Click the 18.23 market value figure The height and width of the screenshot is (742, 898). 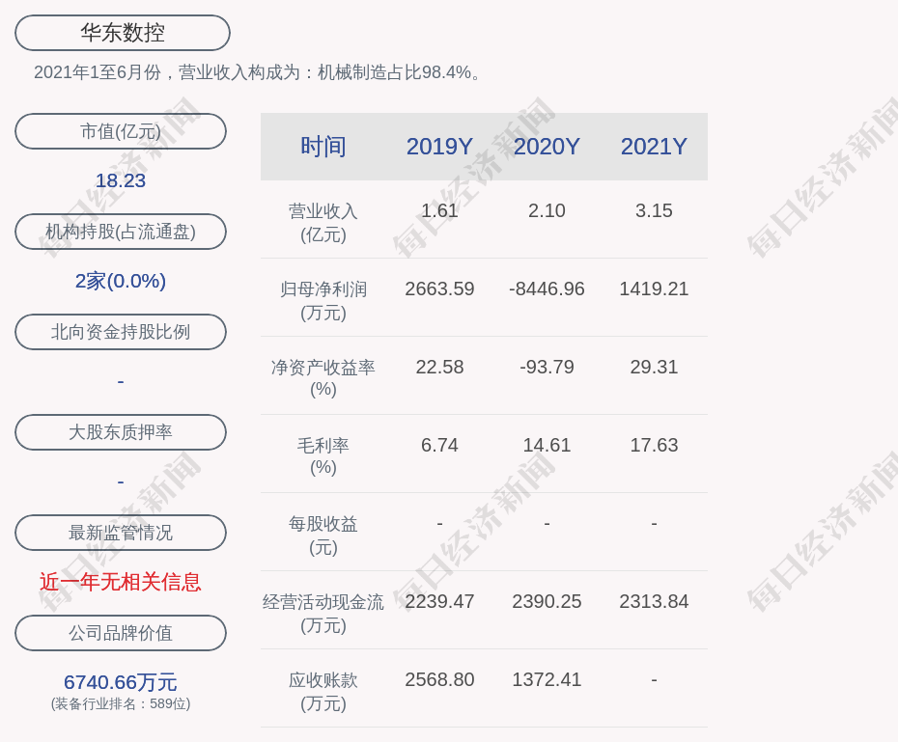click(121, 180)
